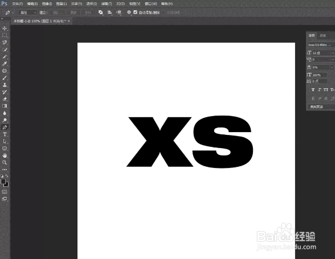The width and height of the screenshot is (335, 259).
Task: Open path alignment options
Action: pos(109,13)
